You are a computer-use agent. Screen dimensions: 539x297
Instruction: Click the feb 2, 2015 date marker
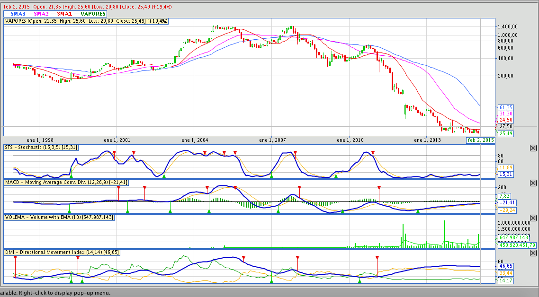tap(481, 140)
